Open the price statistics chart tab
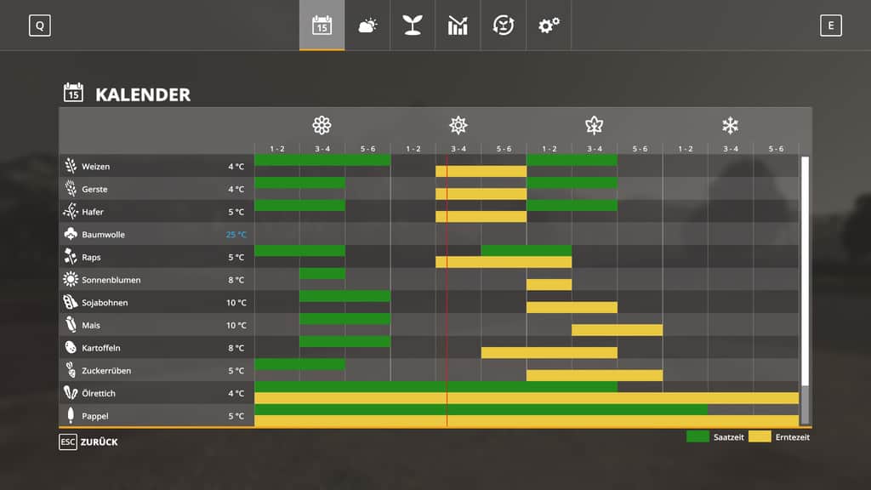Image resolution: width=871 pixels, height=490 pixels. 458,26
